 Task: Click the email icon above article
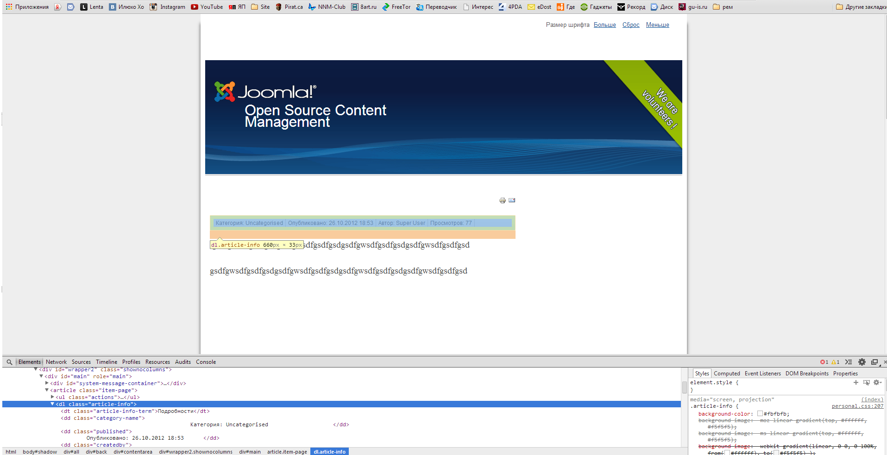[512, 200]
